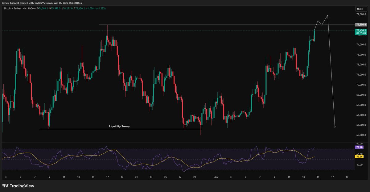Viewport: 370px width, 192px height.
Task: Select the projected peak above resistance line
Action: 327,15
